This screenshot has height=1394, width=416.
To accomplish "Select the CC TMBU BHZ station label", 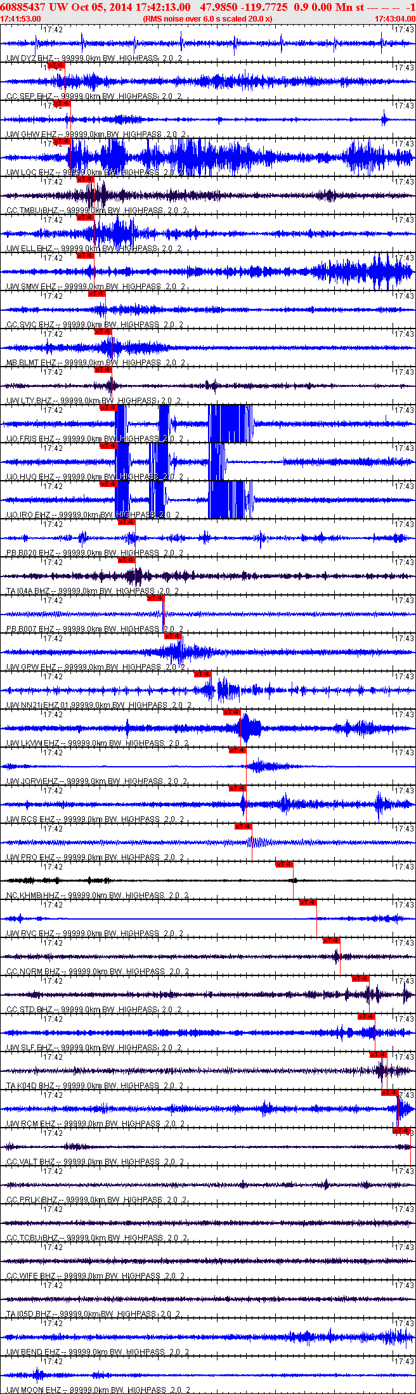I will point(32,211).
